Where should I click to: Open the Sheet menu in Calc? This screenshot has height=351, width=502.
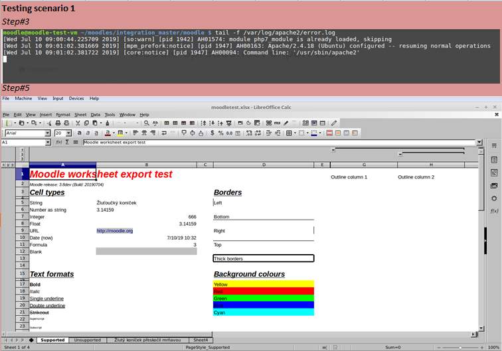[x=80, y=115]
